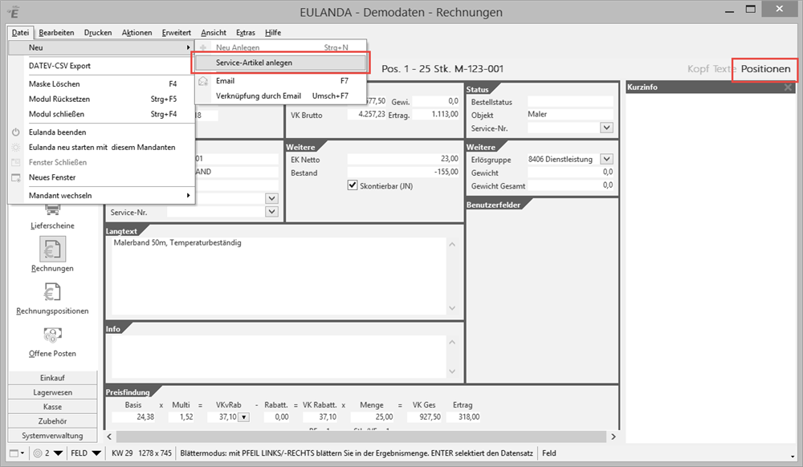
Task: Open the Hilfe menu
Action: point(273,33)
